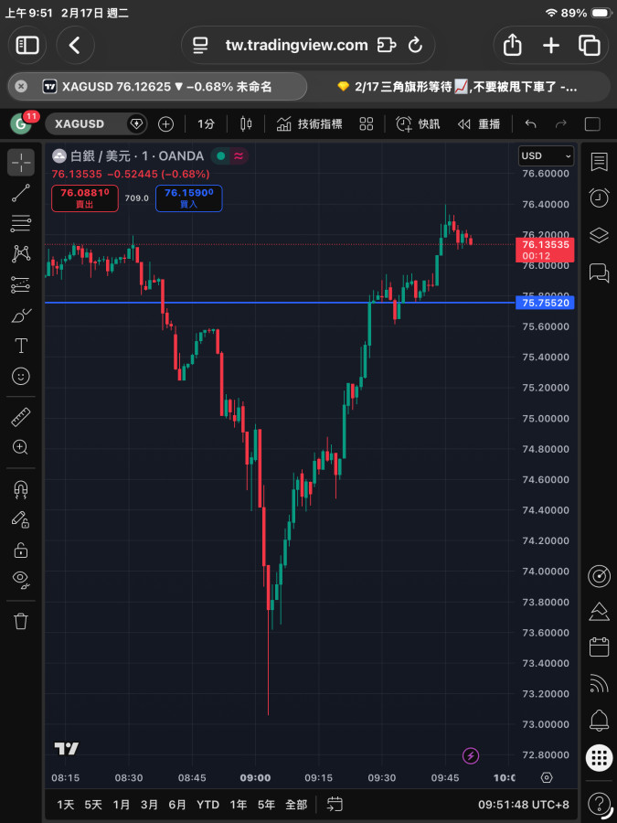
Task: Select the YTD date range
Action: pos(207,804)
